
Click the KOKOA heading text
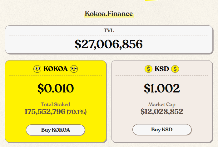[56, 69]
